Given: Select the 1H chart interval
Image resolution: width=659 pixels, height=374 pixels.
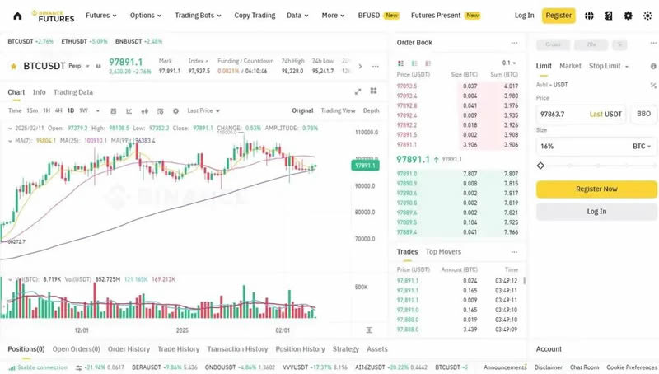Looking at the screenshot, I should click(46, 110).
